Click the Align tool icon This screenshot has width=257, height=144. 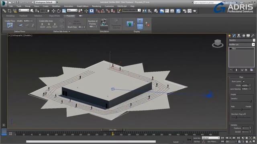tap(150, 11)
